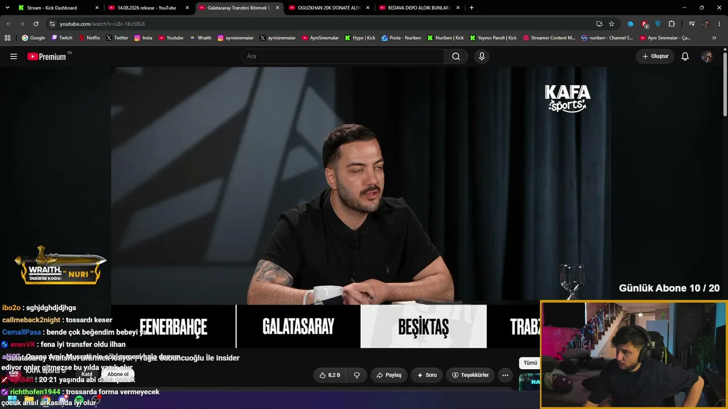Screen dimensions: 728x409
Task: Go back in browser history
Action: click(x=9, y=24)
